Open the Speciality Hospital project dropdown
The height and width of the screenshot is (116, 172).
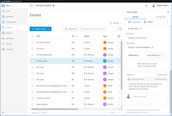coord(56,5)
